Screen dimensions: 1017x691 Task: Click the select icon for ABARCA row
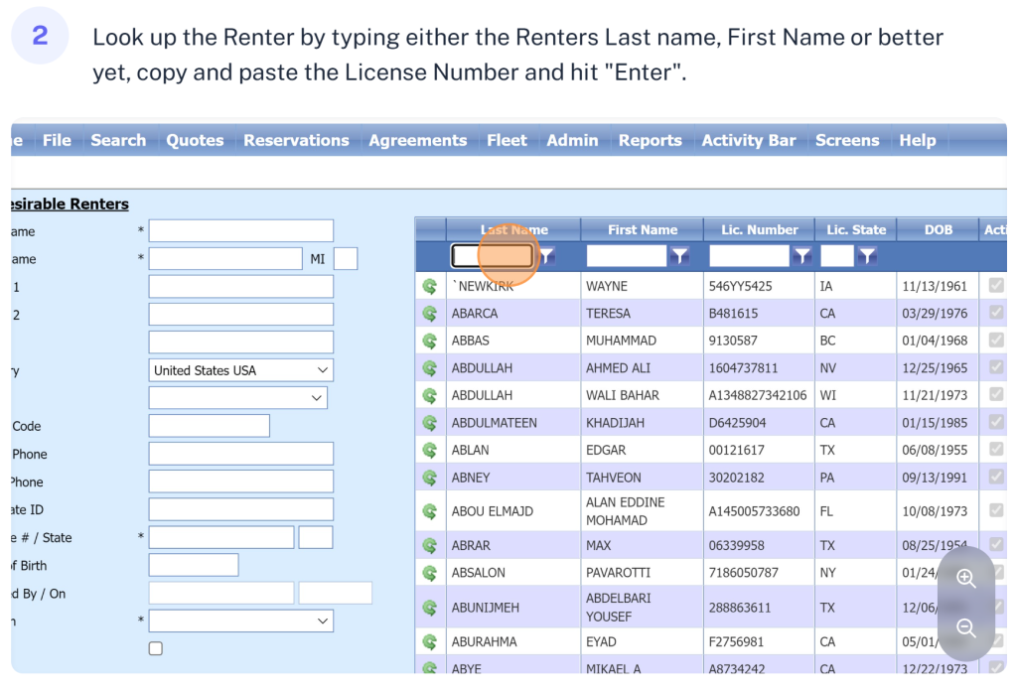point(430,314)
